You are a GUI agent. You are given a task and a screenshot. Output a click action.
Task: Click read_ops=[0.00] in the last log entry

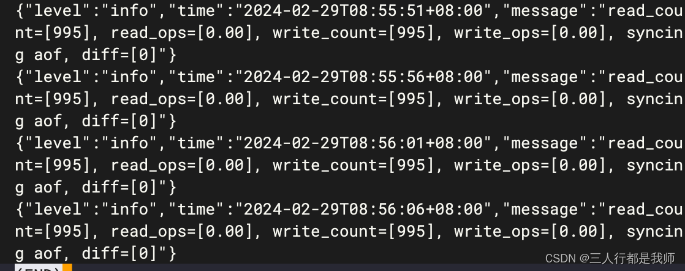pyautogui.click(x=182, y=231)
